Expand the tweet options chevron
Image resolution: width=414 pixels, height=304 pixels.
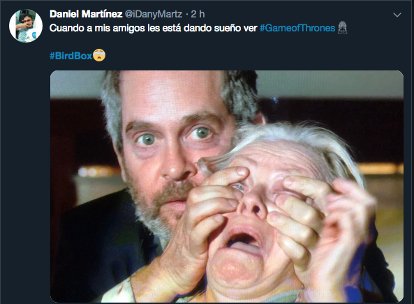coord(397,15)
